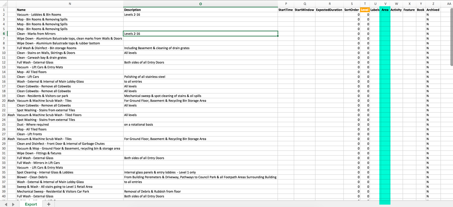Select the column O header
The image size is (453, 207).
(x=200, y=4)
